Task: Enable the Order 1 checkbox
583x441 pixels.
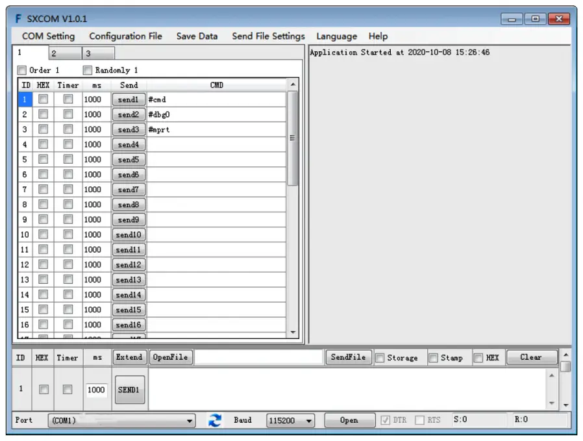Action: (22, 70)
